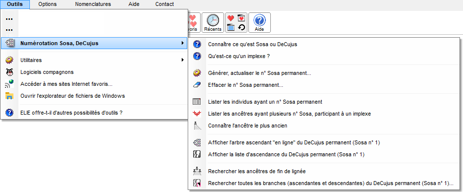Screen dimensions: 463x192
Task: Click the list window toolbar icon
Action: 231,27
